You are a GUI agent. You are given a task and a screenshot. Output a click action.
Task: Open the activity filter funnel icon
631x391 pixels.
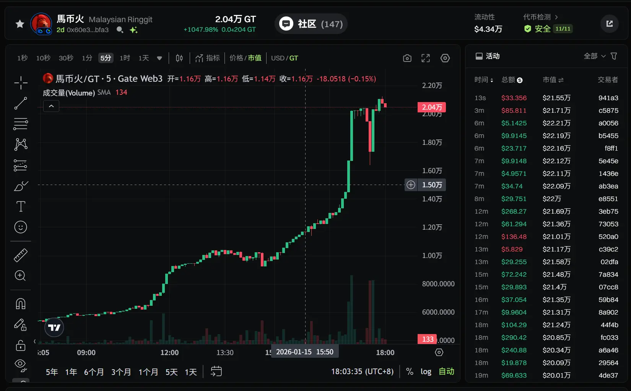tap(614, 56)
